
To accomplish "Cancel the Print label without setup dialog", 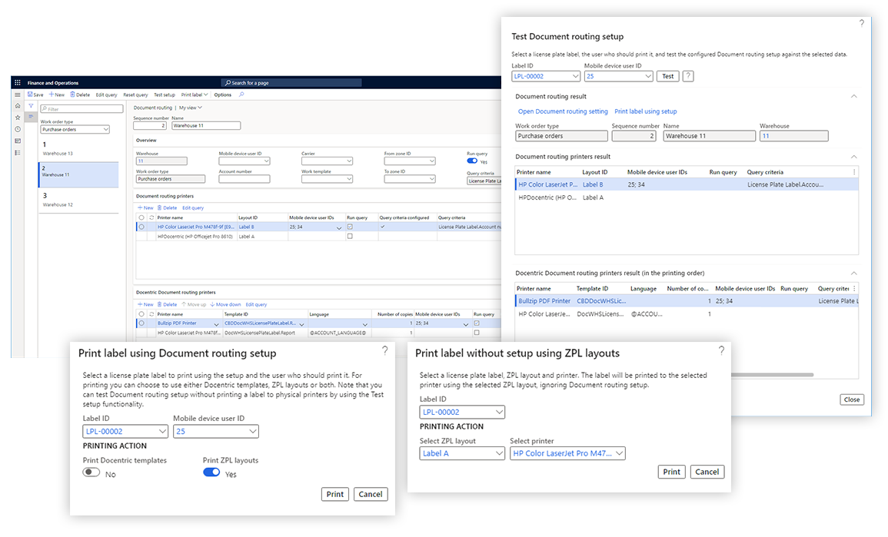I will 707,472.
